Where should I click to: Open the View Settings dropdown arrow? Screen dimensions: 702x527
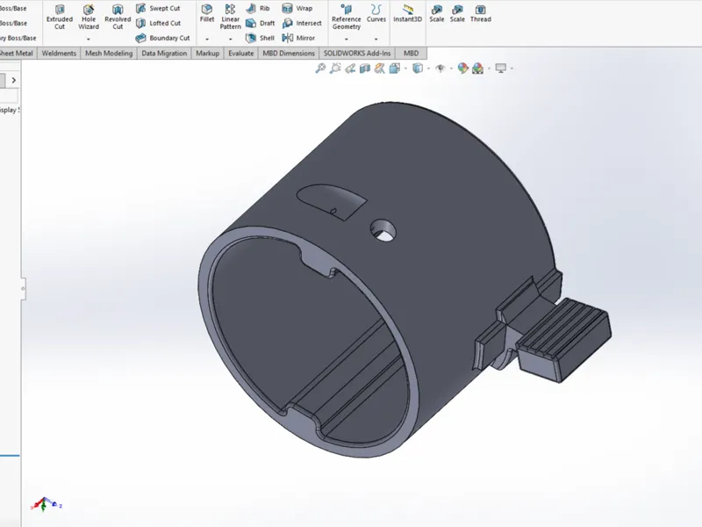coord(512,69)
